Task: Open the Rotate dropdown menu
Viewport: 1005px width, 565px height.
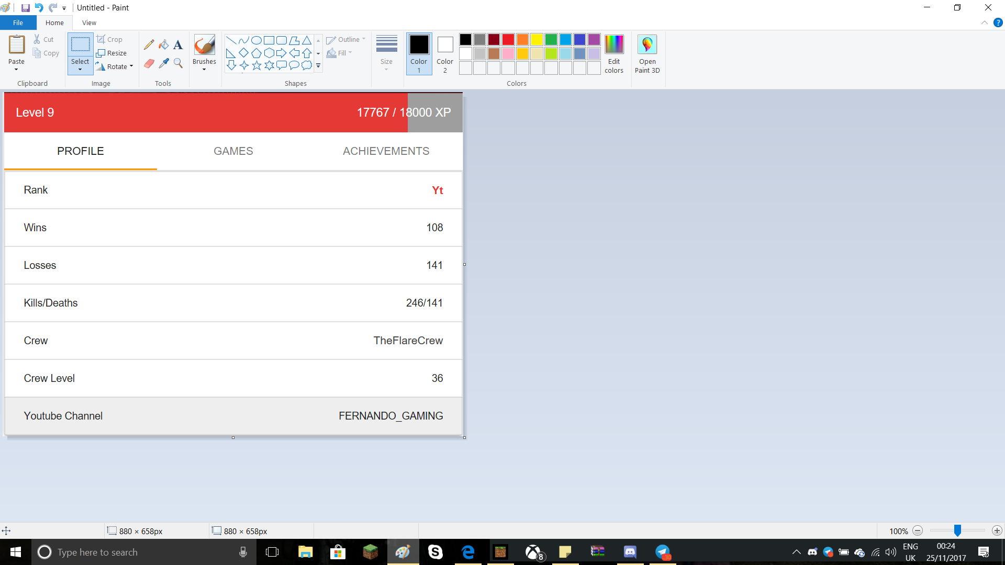Action: pyautogui.click(x=115, y=66)
